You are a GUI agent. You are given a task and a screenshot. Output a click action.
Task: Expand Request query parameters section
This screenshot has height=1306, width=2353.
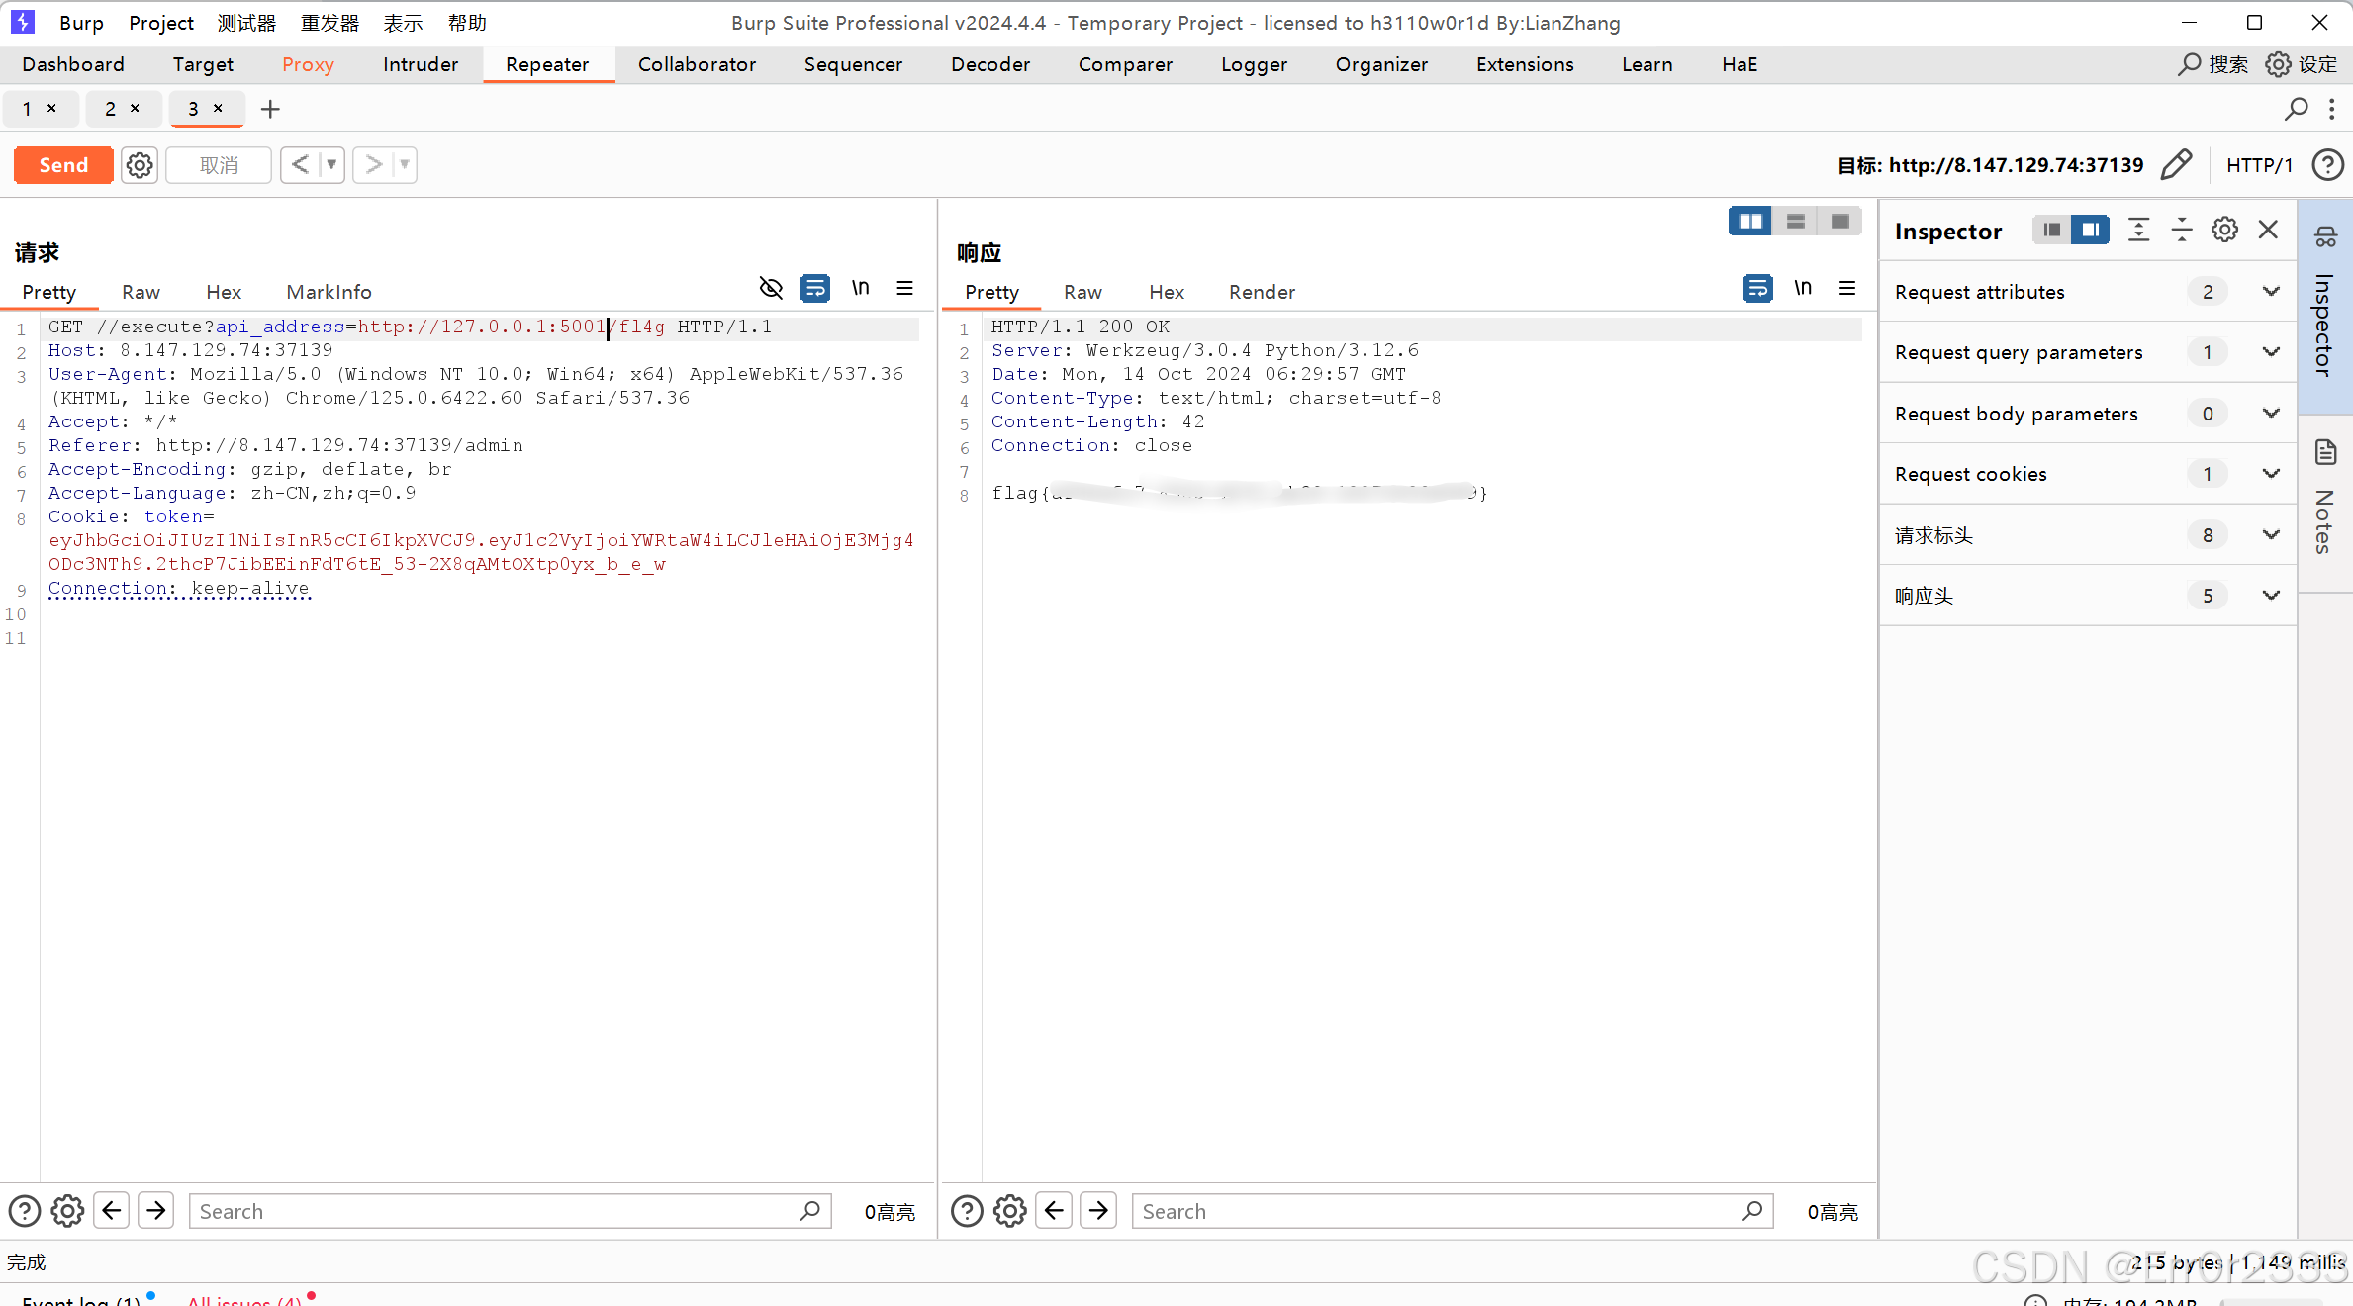(x=2271, y=352)
